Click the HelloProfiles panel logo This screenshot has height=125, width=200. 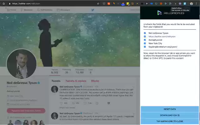coord(171,13)
